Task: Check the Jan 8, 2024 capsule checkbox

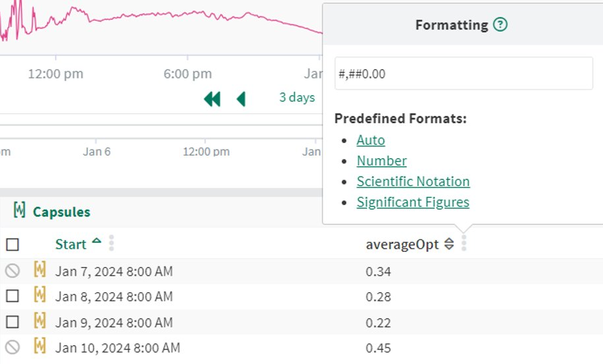Action: 12,296
